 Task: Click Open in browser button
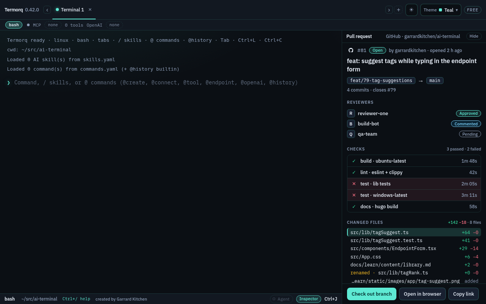(422, 294)
